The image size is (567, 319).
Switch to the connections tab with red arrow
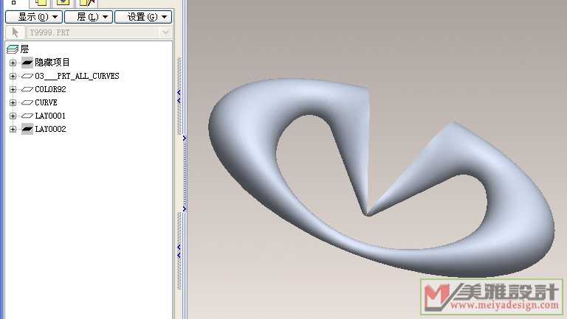(87, 3)
